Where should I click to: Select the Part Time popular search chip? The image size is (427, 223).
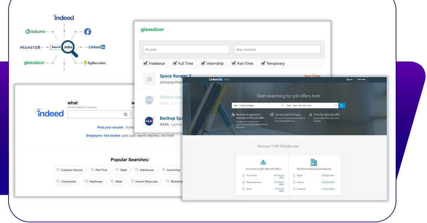99,170
